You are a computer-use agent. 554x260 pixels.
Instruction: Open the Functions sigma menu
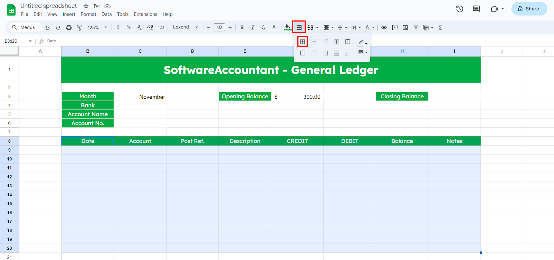[x=440, y=27]
